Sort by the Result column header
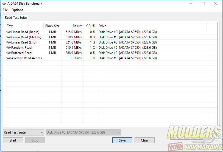Viewport: 223px width, 152px height. click(x=72, y=26)
